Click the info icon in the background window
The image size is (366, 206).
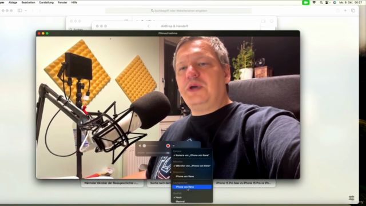pyautogui.click(x=272, y=21)
